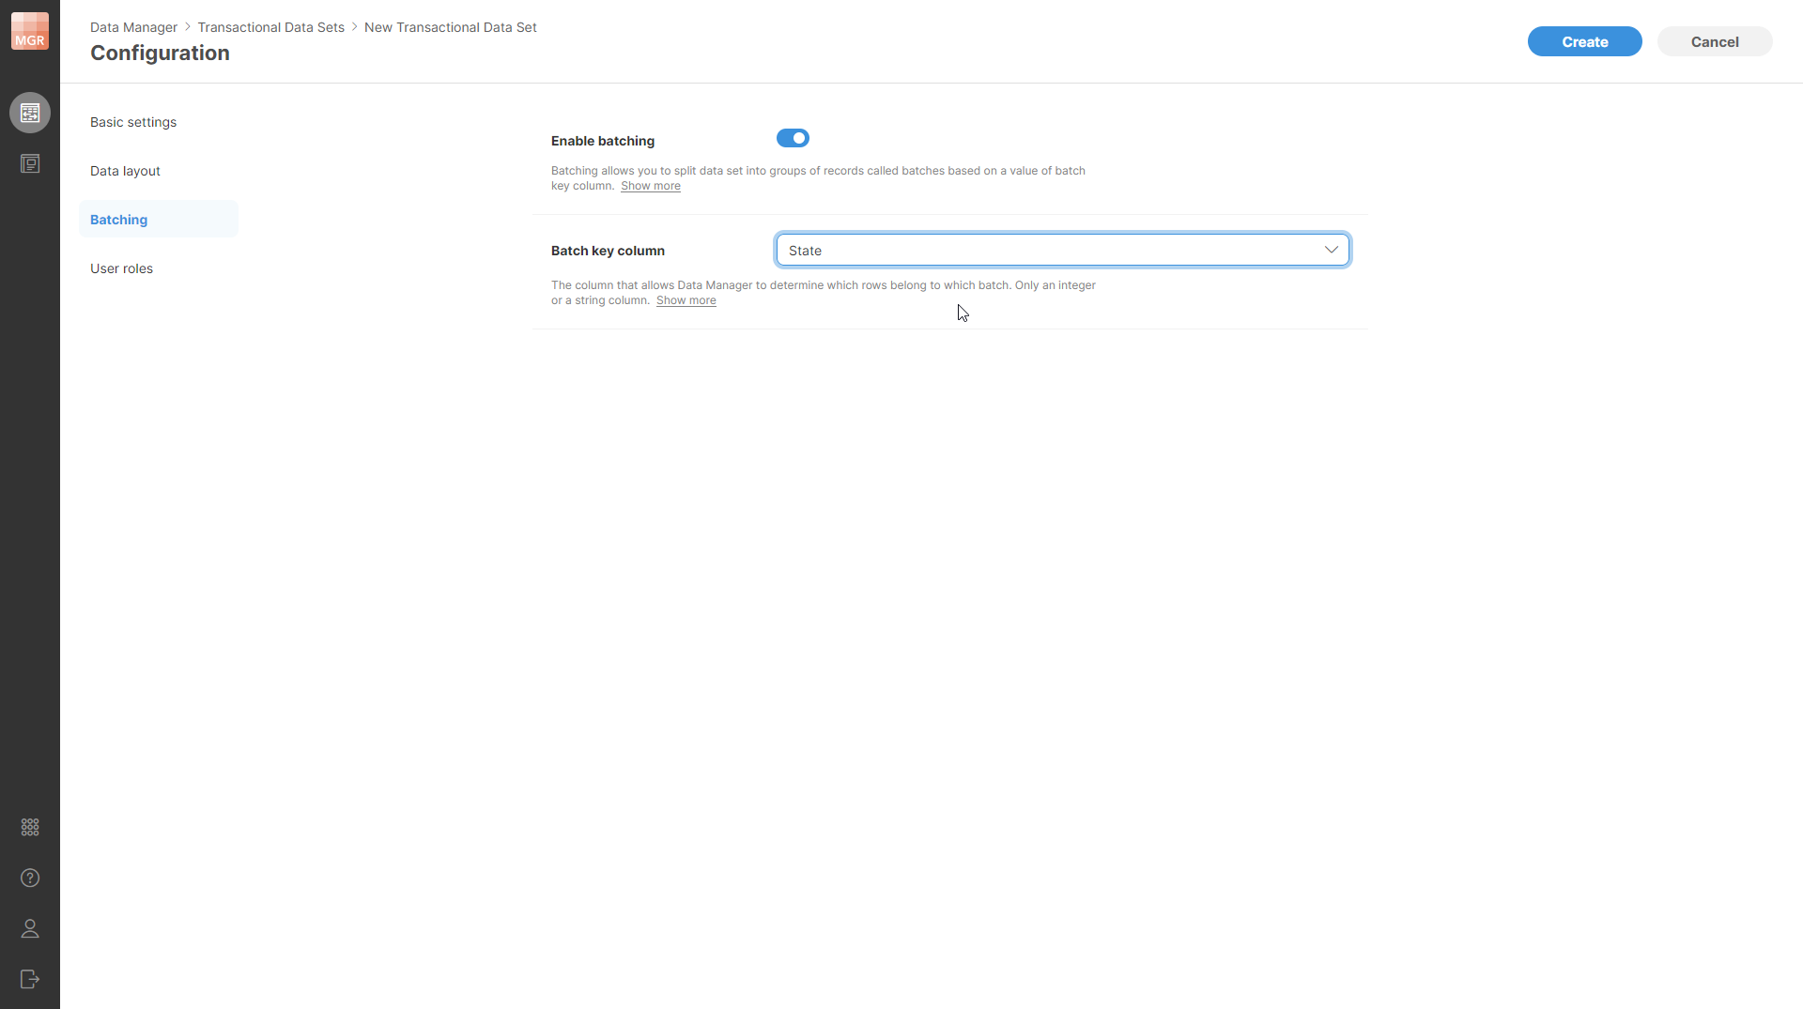Open the Batch key column dropdown
Viewport: 1803px width, 1009px height.
(x=1062, y=249)
